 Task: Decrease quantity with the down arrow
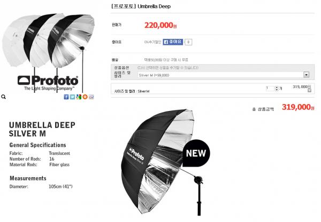coord(277,90)
